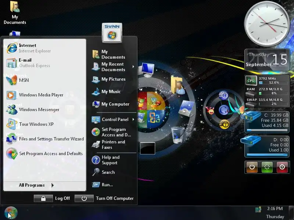The image size is (294, 220).
Task: Click the Office logo quadrant in the dock center
Action: point(154,118)
